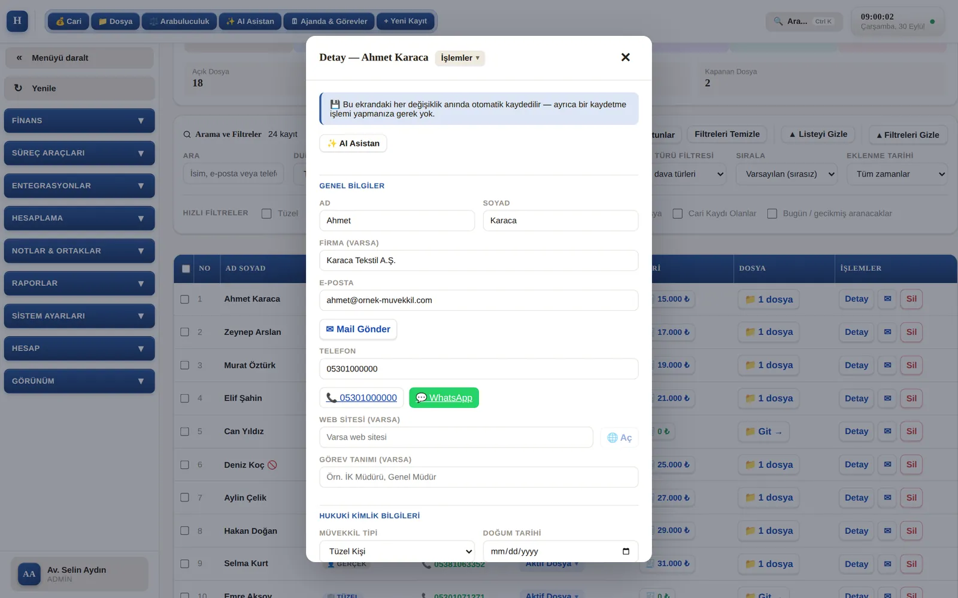Click the mail icon in Can Yıldız row

pyautogui.click(x=887, y=431)
